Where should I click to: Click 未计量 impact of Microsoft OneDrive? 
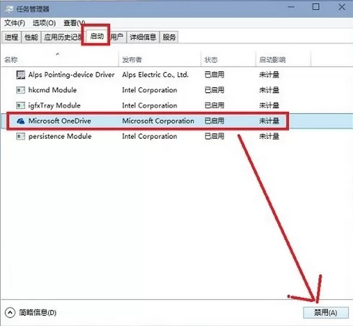[x=269, y=121]
